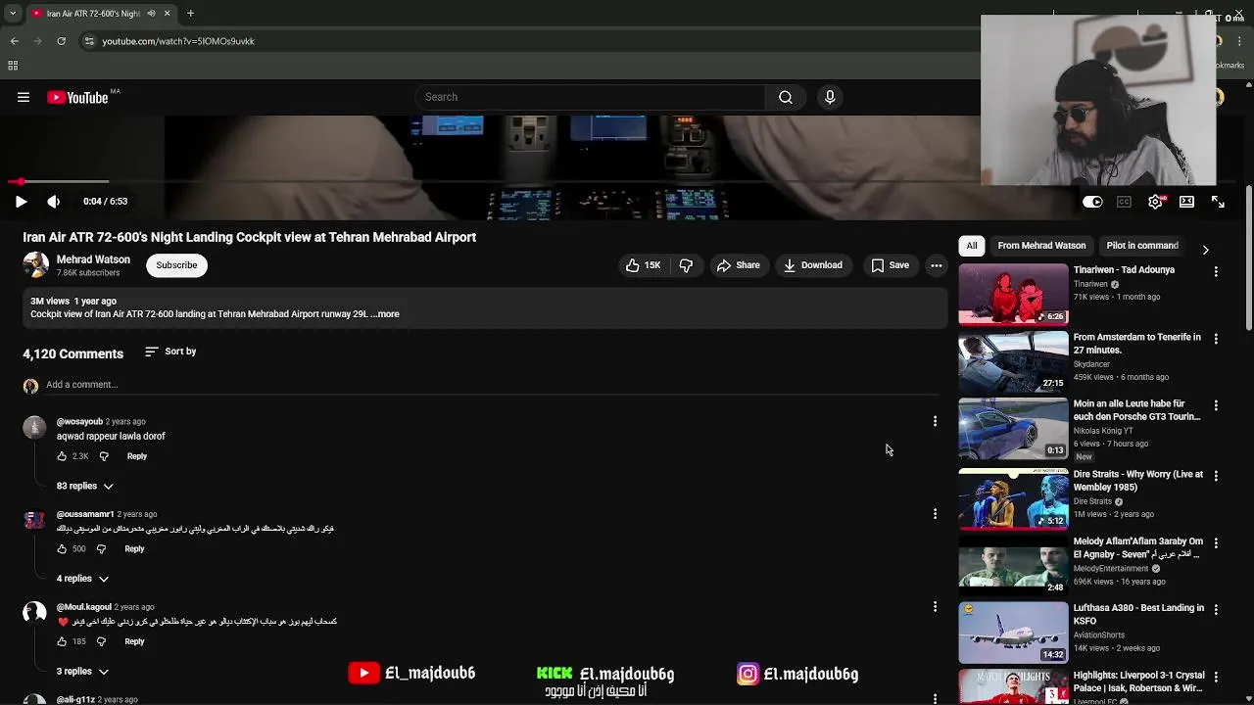Expand 3 replies thread
This screenshot has width=1254, height=705.
(x=82, y=672)
